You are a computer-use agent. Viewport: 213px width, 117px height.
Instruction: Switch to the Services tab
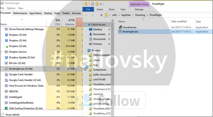point(76,13)
